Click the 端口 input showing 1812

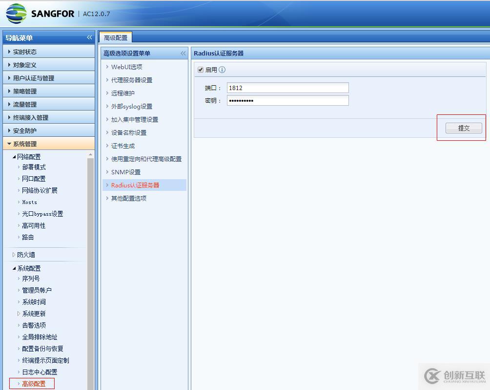(x=288, y=88)
